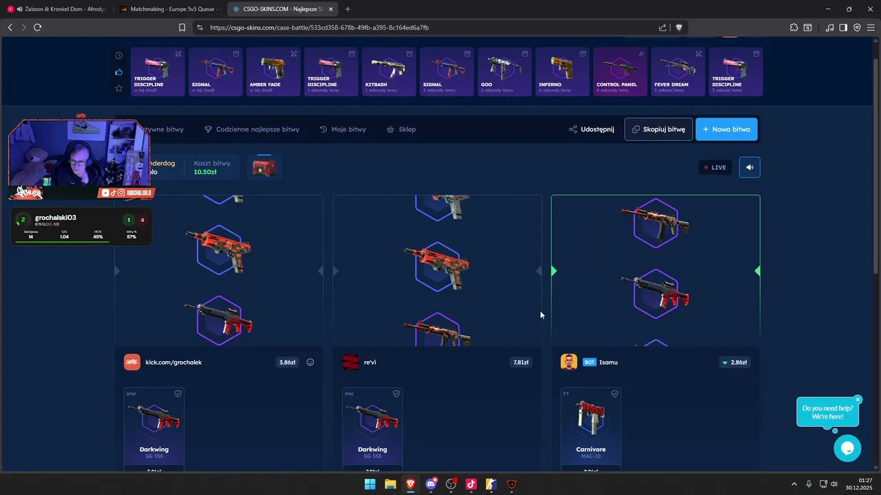Click the grochalek player avatar
This screenshot has height=495, width=881.
coord(132,362)
